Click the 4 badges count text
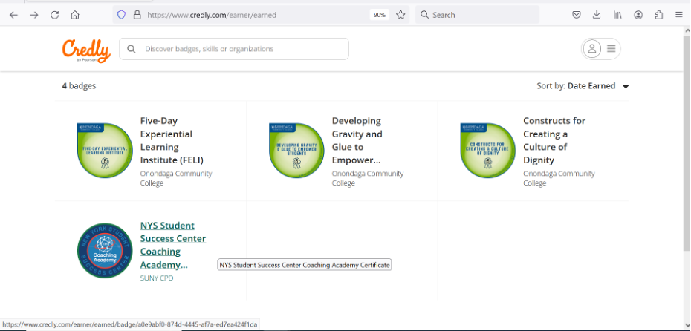 (x=79, y=86)
